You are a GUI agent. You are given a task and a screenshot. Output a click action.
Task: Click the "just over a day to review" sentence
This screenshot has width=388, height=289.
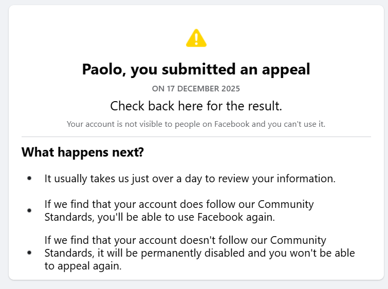(x=190, y=179)
